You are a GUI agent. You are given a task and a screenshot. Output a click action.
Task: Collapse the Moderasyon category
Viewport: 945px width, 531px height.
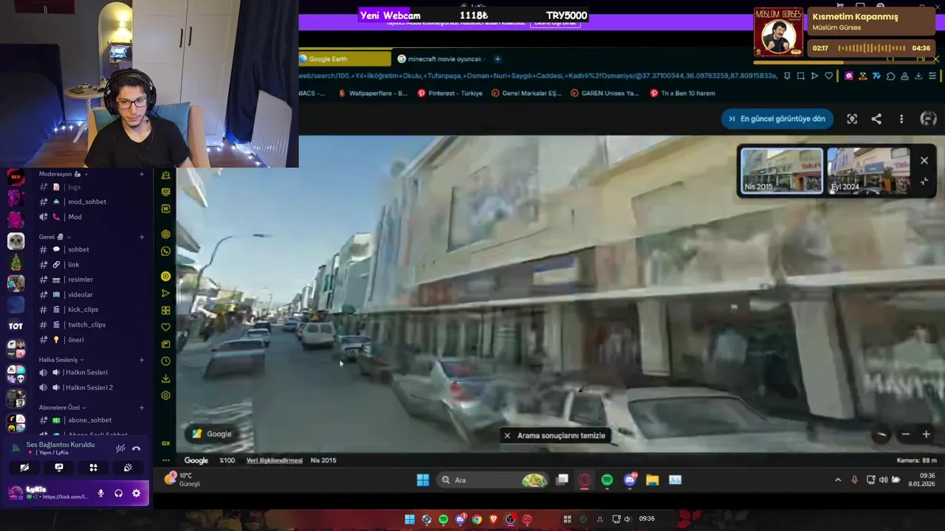click(x=63, y=174)
